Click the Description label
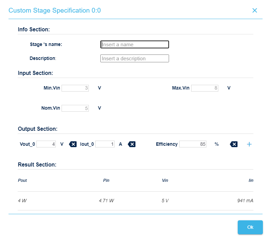Viewport: 268px width, 237px height. 43,58
